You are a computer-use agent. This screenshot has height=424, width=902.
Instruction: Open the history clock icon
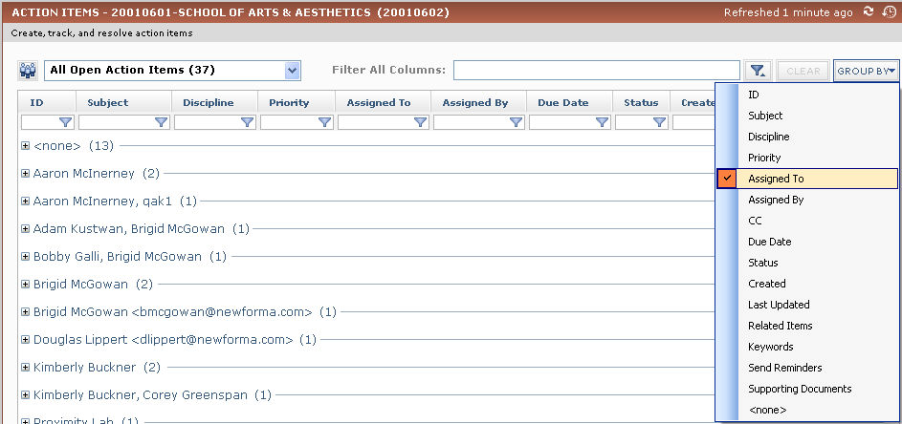pos(889,12)
